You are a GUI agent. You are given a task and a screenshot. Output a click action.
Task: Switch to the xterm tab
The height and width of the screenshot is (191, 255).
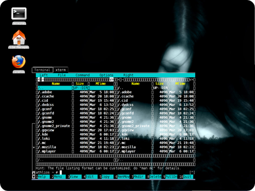[61, 70]
